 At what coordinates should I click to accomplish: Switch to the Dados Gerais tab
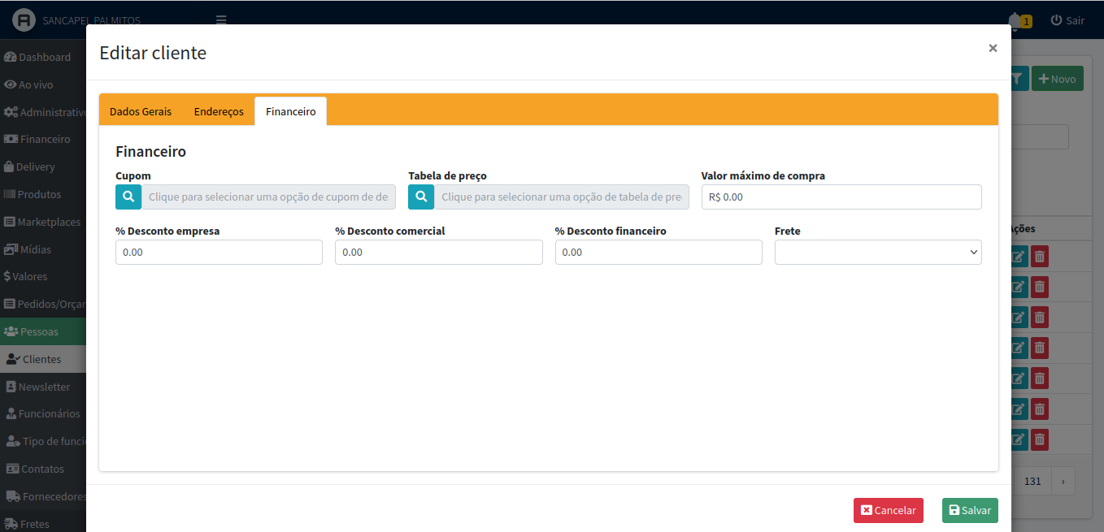point(141,111)
